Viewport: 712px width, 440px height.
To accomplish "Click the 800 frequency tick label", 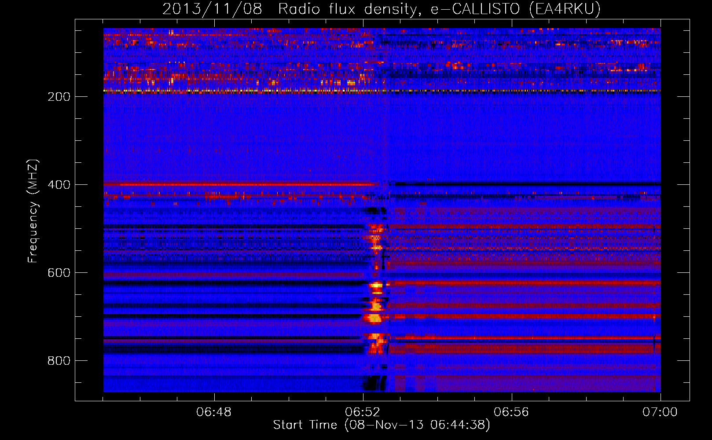I will click(59, 361).
